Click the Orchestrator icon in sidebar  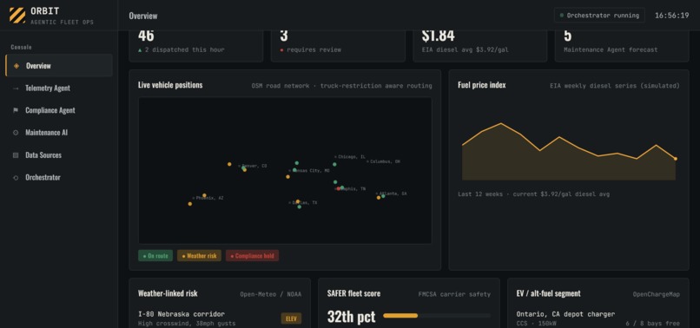pos(17,177)
